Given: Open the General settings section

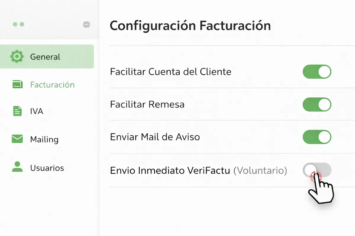Looking at the screenshot, I should click(x=45, y=56).
